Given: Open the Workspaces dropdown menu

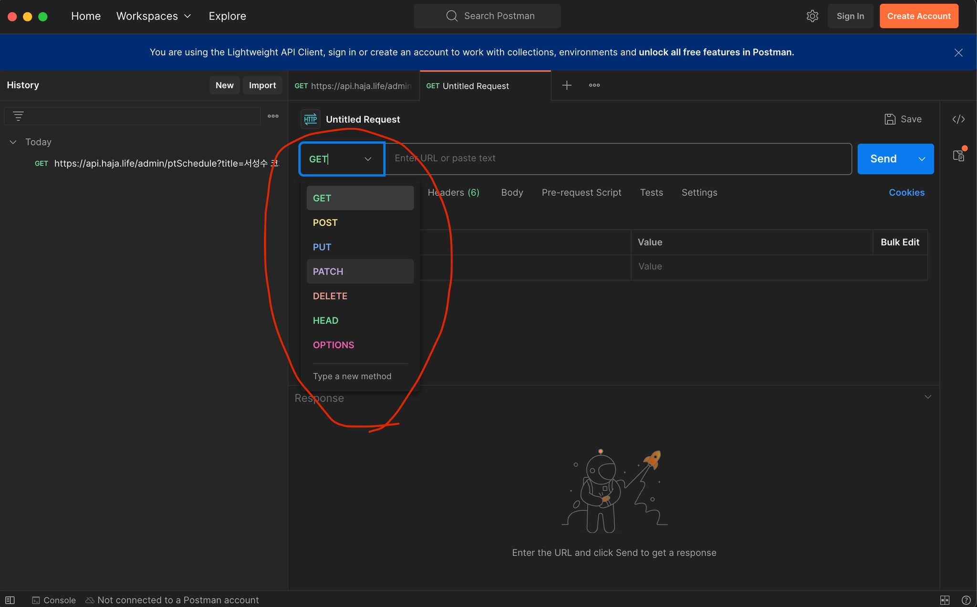Looking at the screenshot, I should [154, 16].
